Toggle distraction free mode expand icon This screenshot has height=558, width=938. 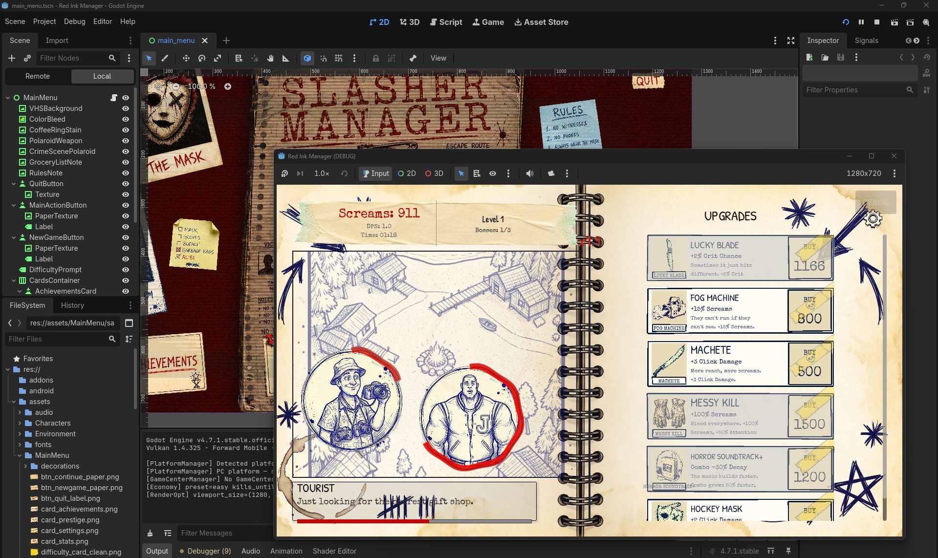(x=791, y=41)
